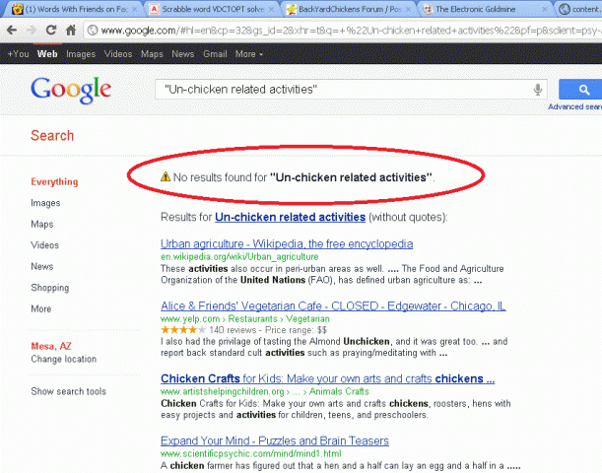Go to the browser Home icon

[71, 30]
